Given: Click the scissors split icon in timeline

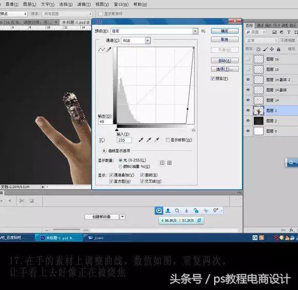Looking at the screenshot, I should tap(22, 201).
